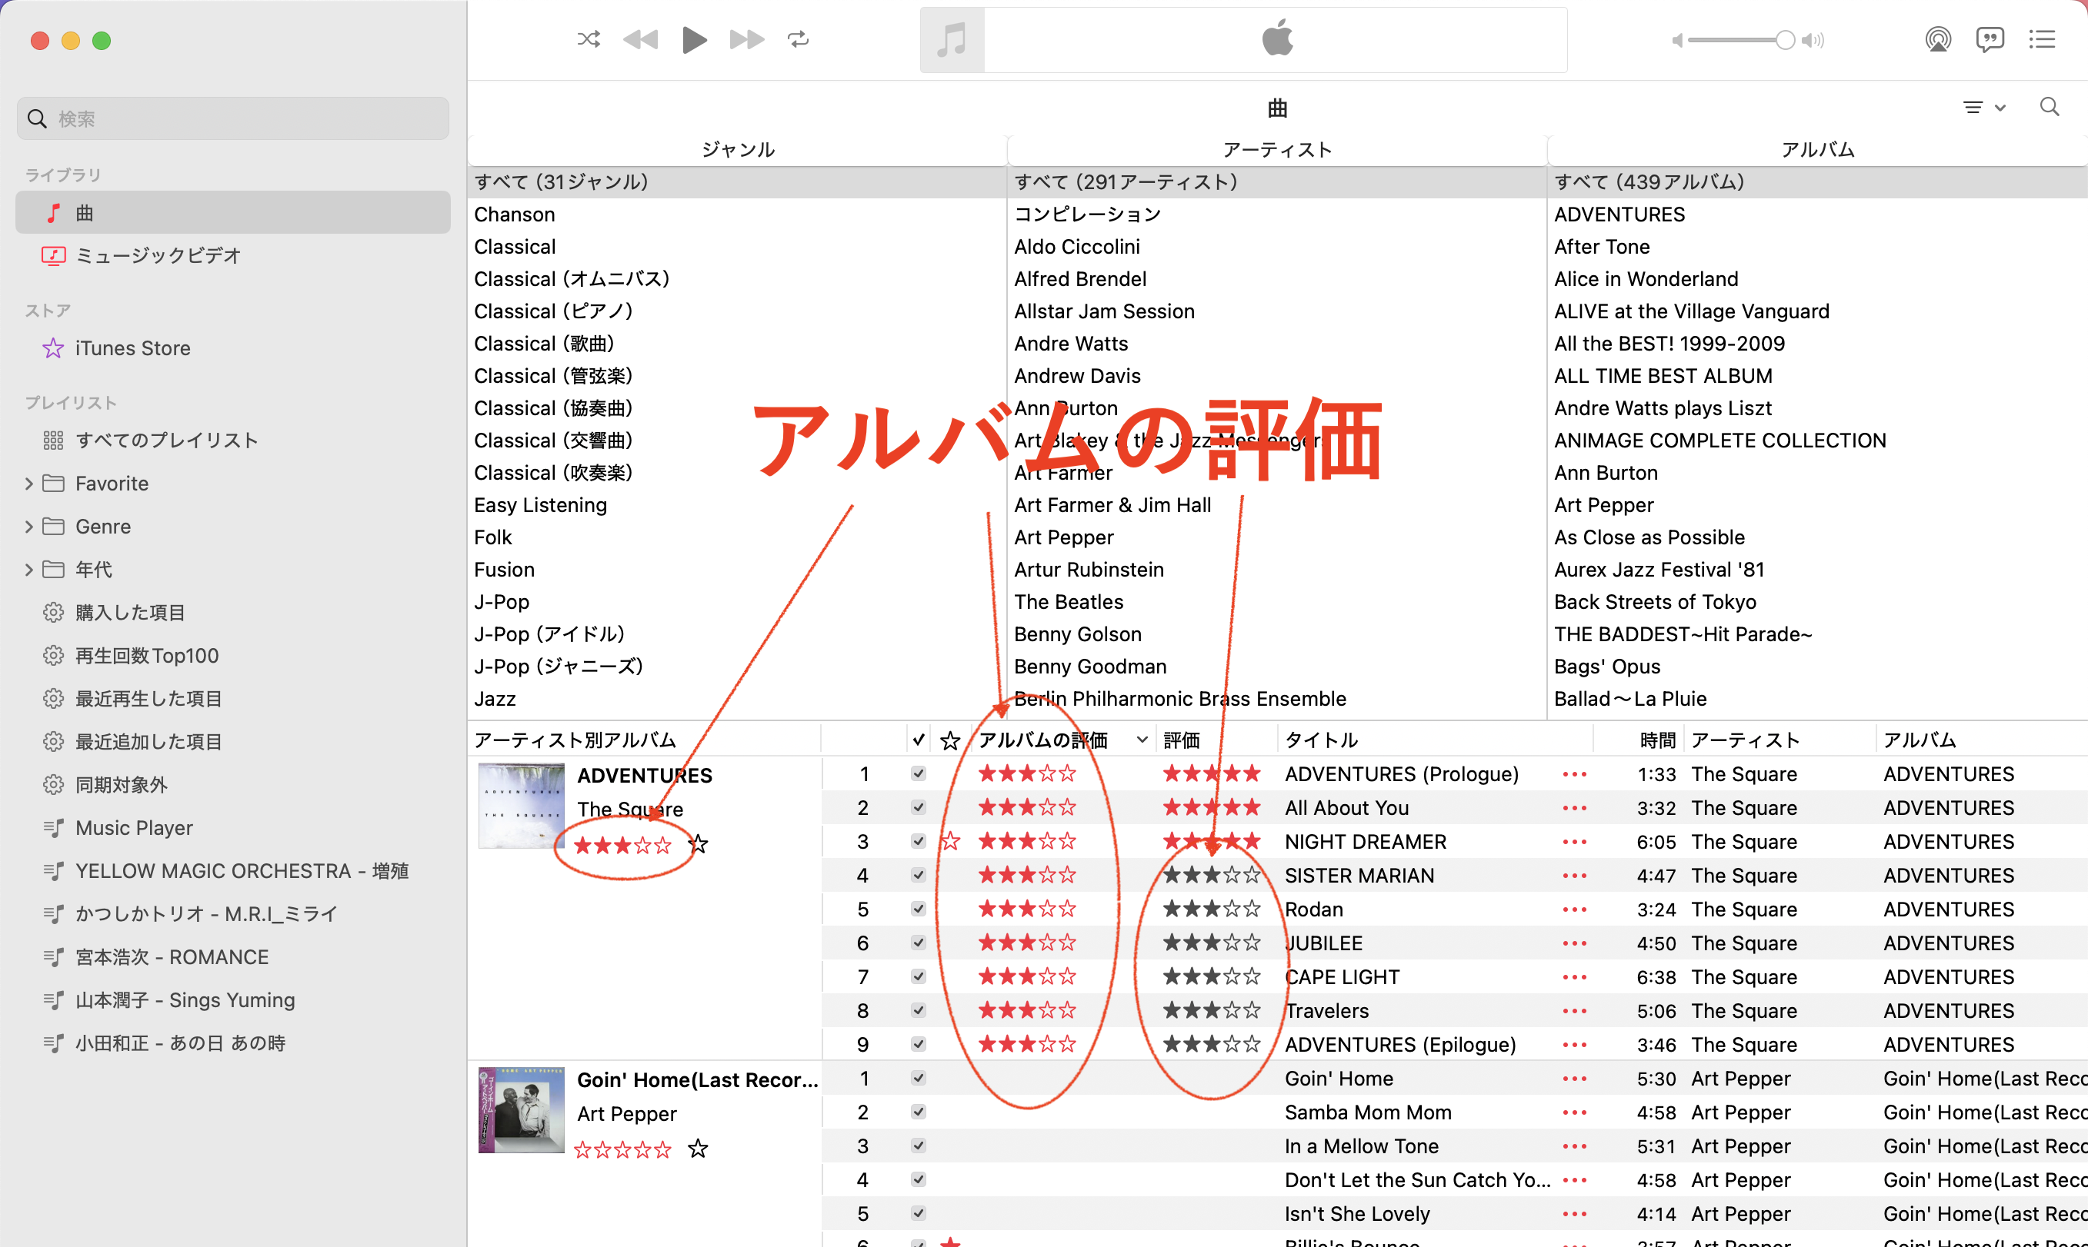Uncheck the ADVENTURES (Prologue) track checkbox
The height and width of the screenshot is (1247, 2088).
click(x=919, y=774)
